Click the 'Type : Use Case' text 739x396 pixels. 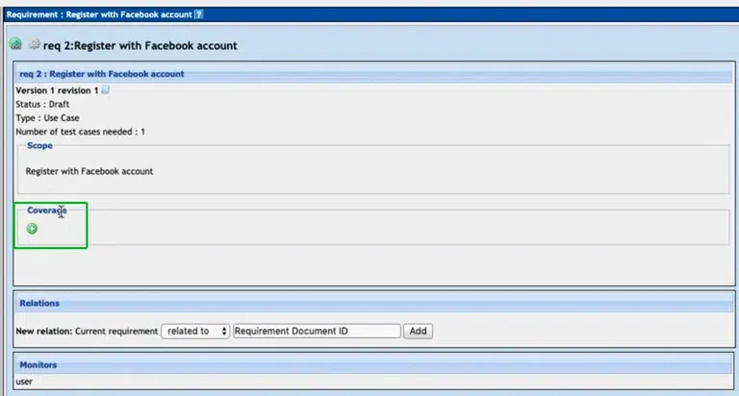(47, 117)
